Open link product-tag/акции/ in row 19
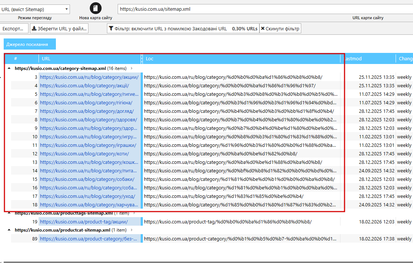413x263 pixels. tap(84, 222)
